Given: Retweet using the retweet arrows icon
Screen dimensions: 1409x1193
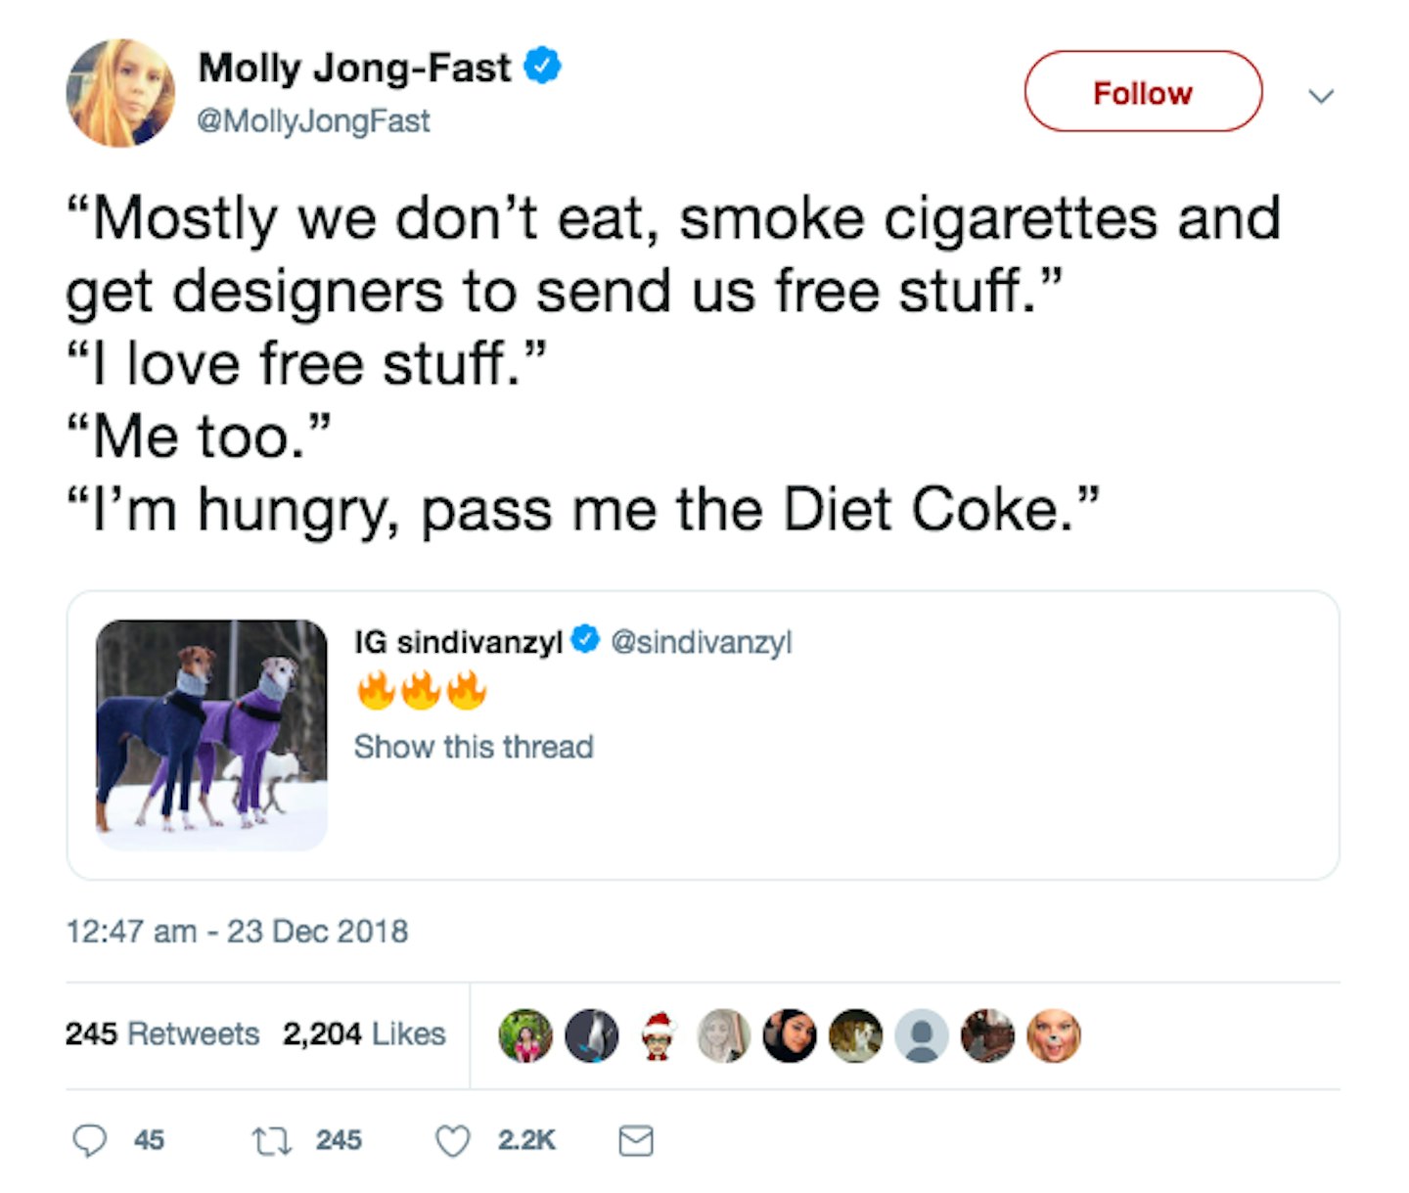Looking at the screenshot, I should (271, 1141).
